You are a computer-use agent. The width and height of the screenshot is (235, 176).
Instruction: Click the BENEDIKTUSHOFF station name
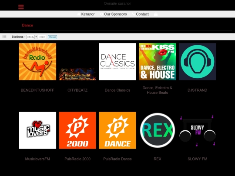tap(37, 90)
